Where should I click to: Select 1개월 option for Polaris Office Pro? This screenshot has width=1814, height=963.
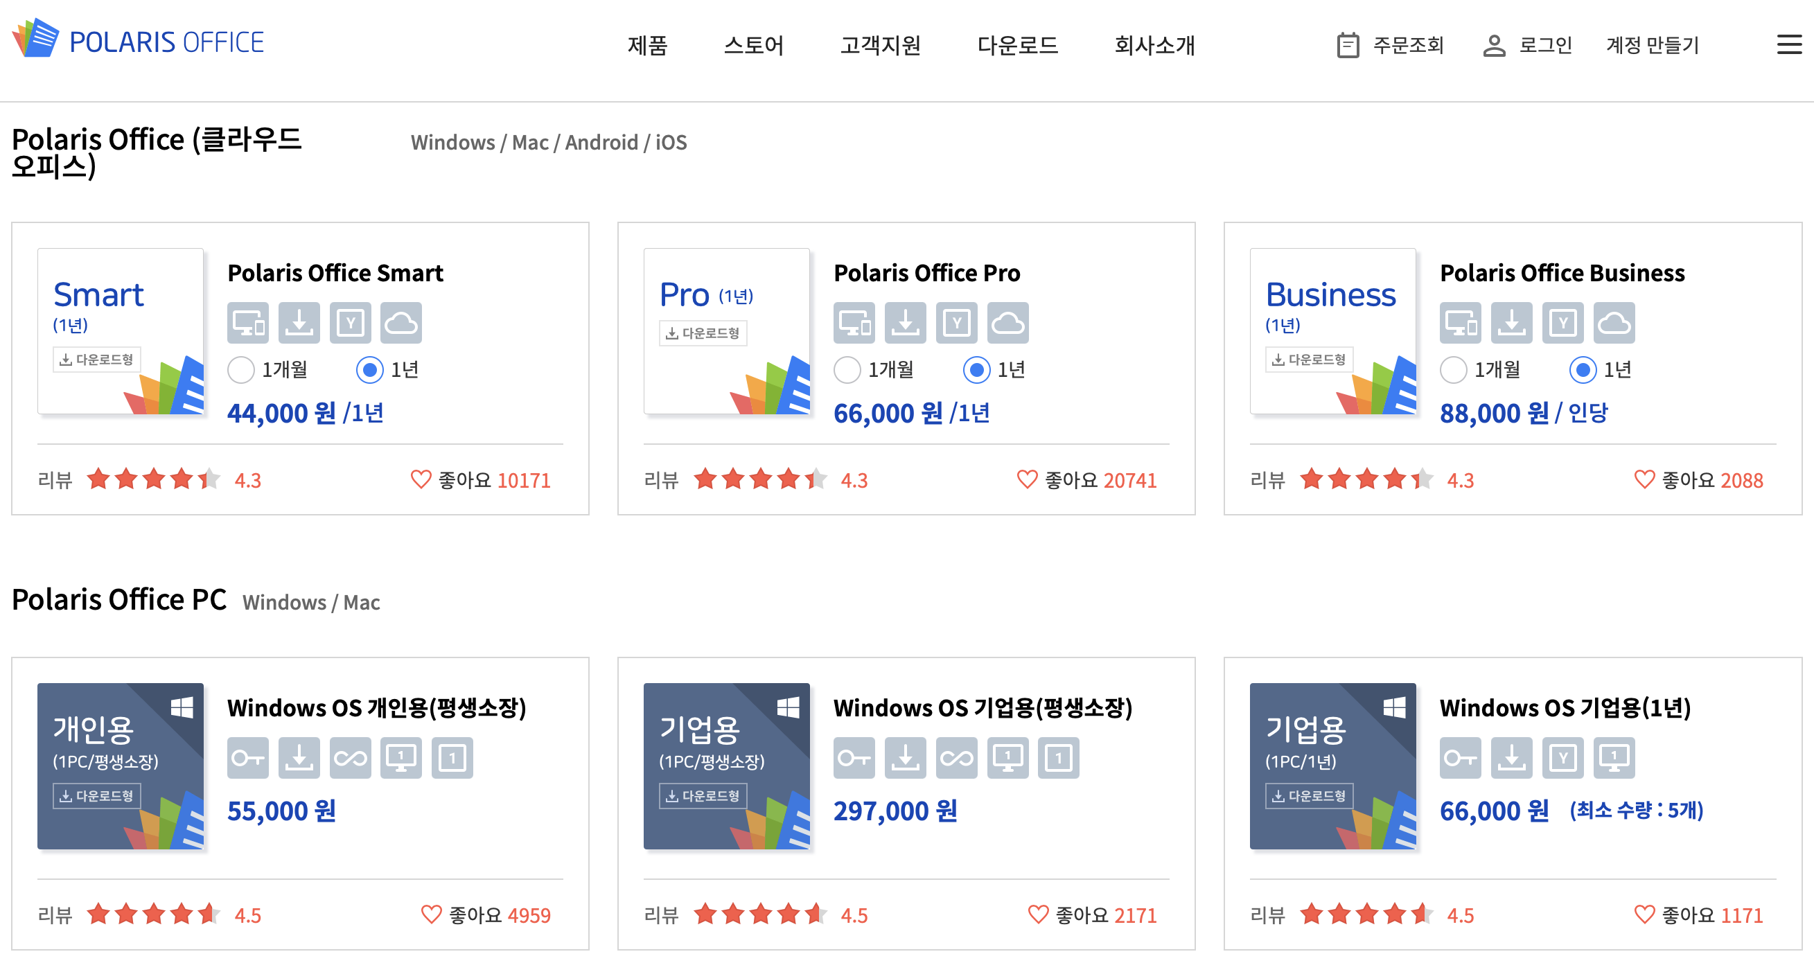(847, 369)
